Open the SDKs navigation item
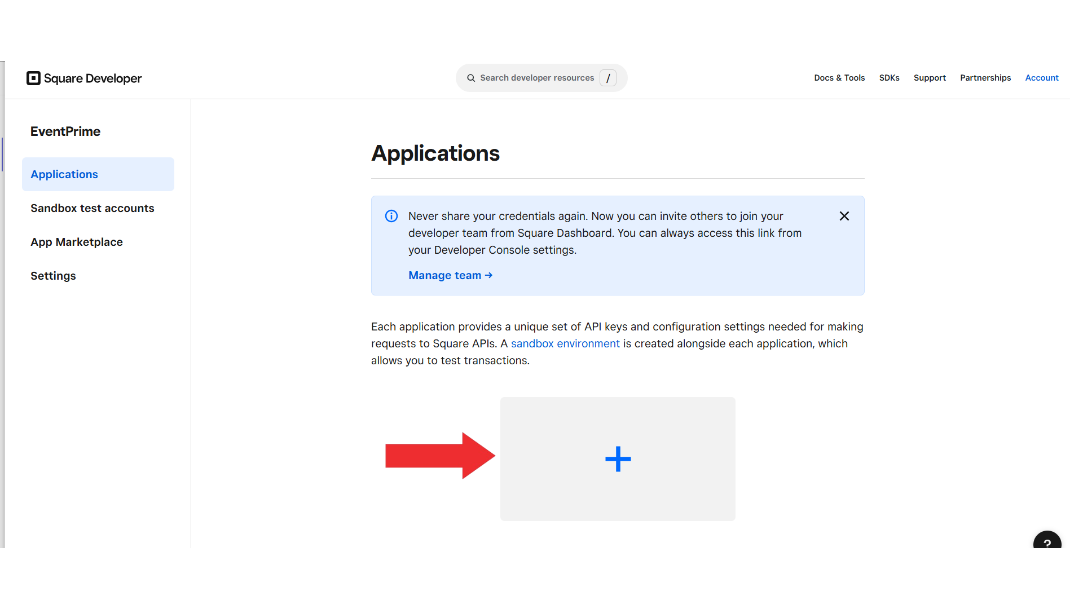The height and width of the screenshot is (609, 1083). pos(889,78)
